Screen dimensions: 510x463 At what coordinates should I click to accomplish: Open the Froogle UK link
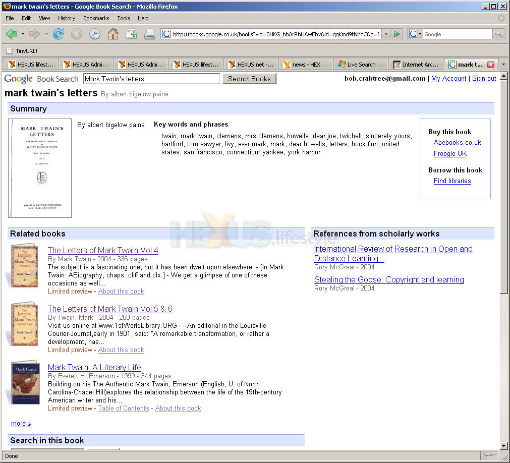point(450,153)
